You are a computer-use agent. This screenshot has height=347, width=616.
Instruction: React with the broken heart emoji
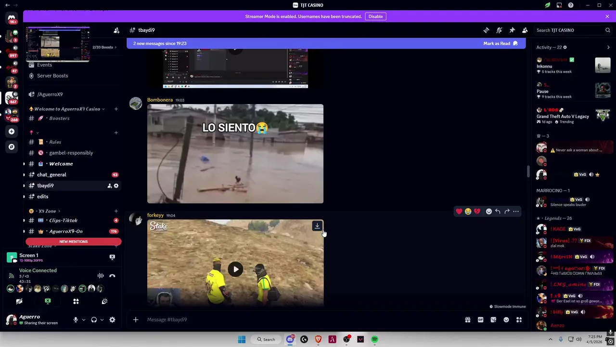(477, 212)
